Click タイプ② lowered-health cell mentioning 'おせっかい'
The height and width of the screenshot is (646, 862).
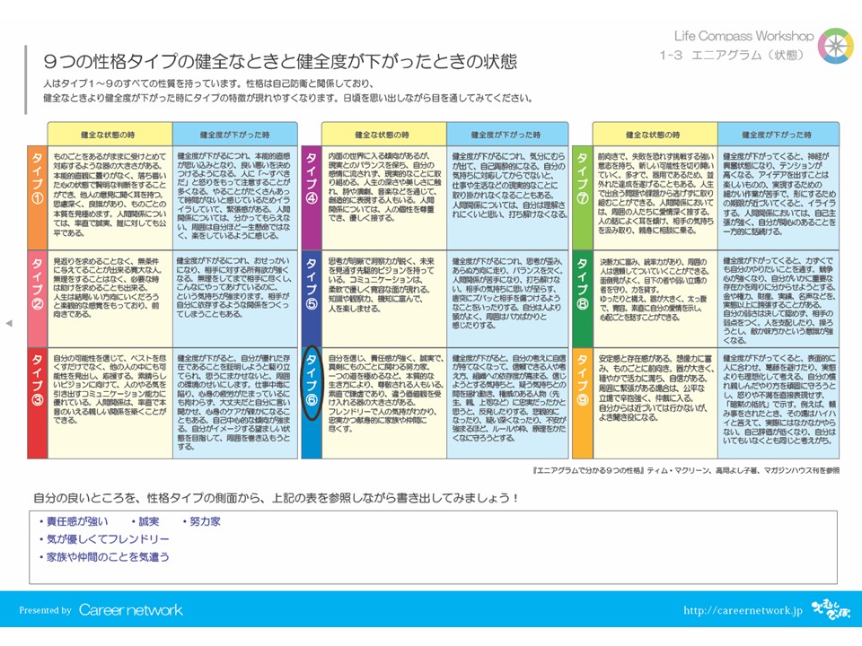click(x=234, y=298)
